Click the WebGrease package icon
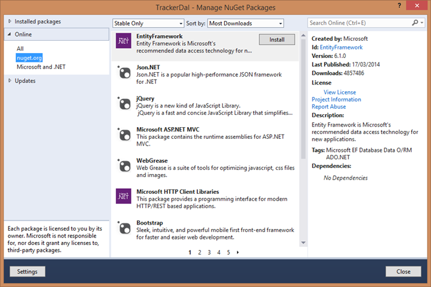The width and height of the screenshot is (431, 287). pos(124,165)
